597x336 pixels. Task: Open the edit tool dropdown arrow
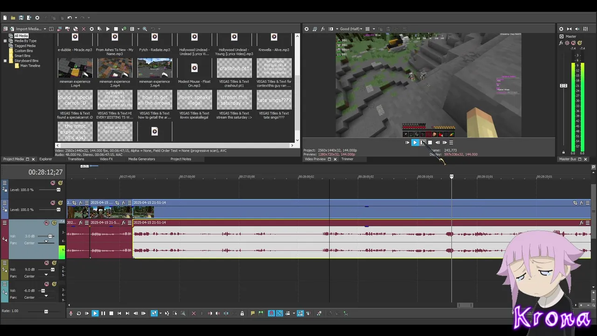(160, 313)
